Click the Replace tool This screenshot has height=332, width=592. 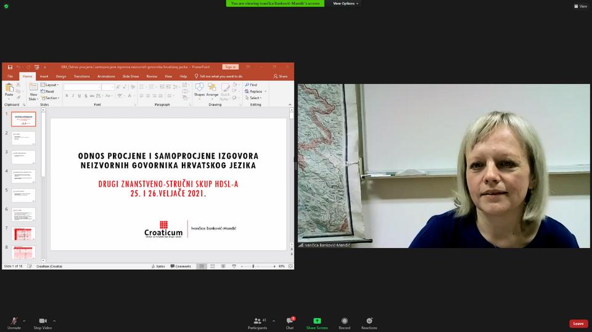pos(253,91)
